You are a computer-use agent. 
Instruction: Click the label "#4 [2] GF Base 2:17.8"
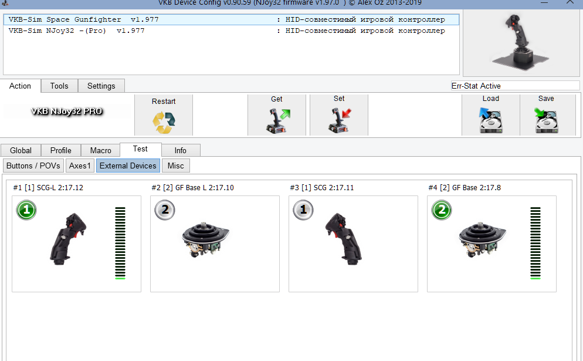click(x=465, y=188)
